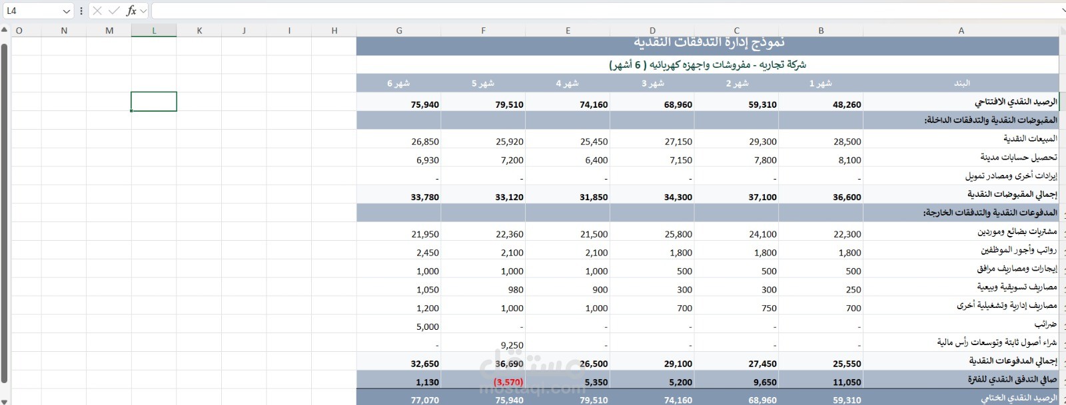Click the scroll-up arrow above the vertical scrollbar
The width and height of the screenshot is (1066, 405).
(4, 30)
